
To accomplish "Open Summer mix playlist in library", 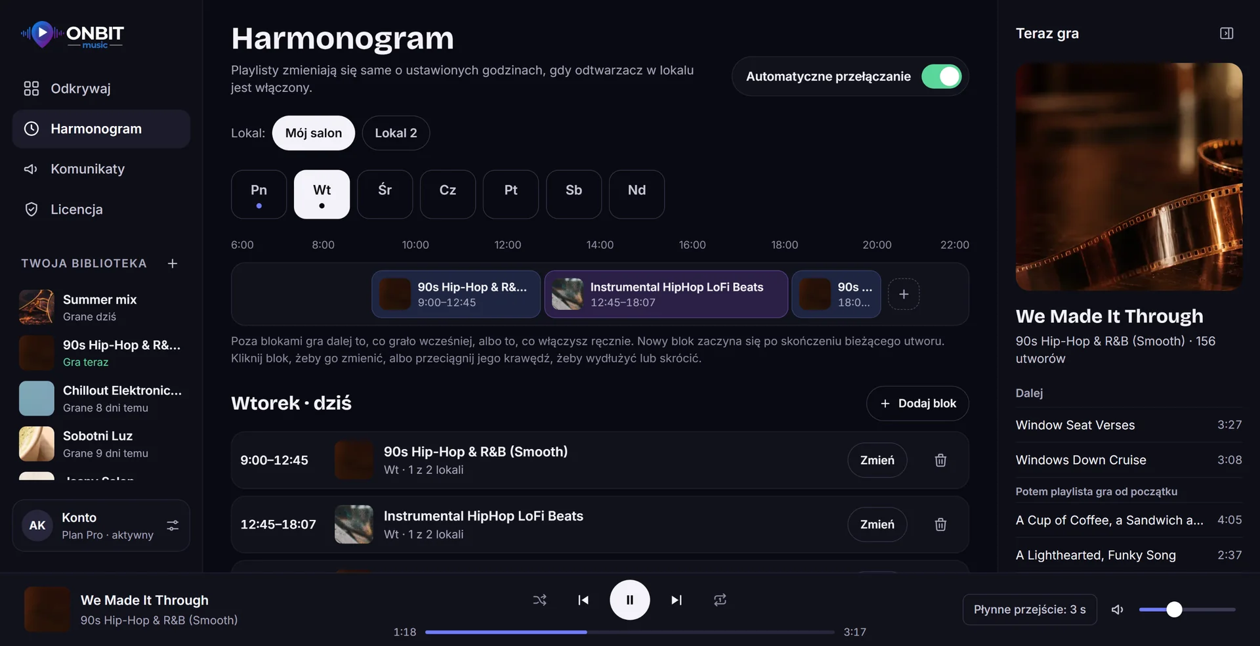I will tap(101, 307).
